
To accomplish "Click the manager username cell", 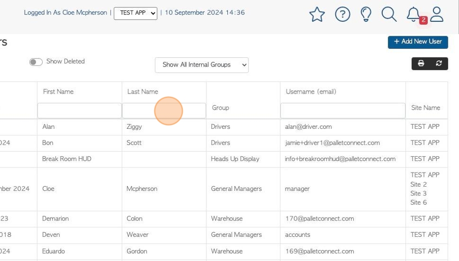I will pyautogui.click(x=297, y=189).
